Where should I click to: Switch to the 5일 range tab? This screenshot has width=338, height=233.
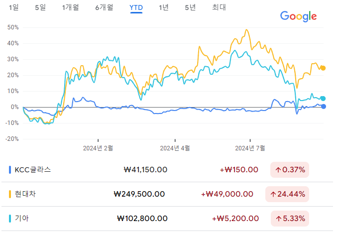point(40,7)
